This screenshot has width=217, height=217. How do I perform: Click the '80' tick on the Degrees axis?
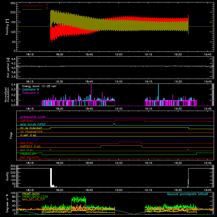pyautogui.click(x=14, y=197)
